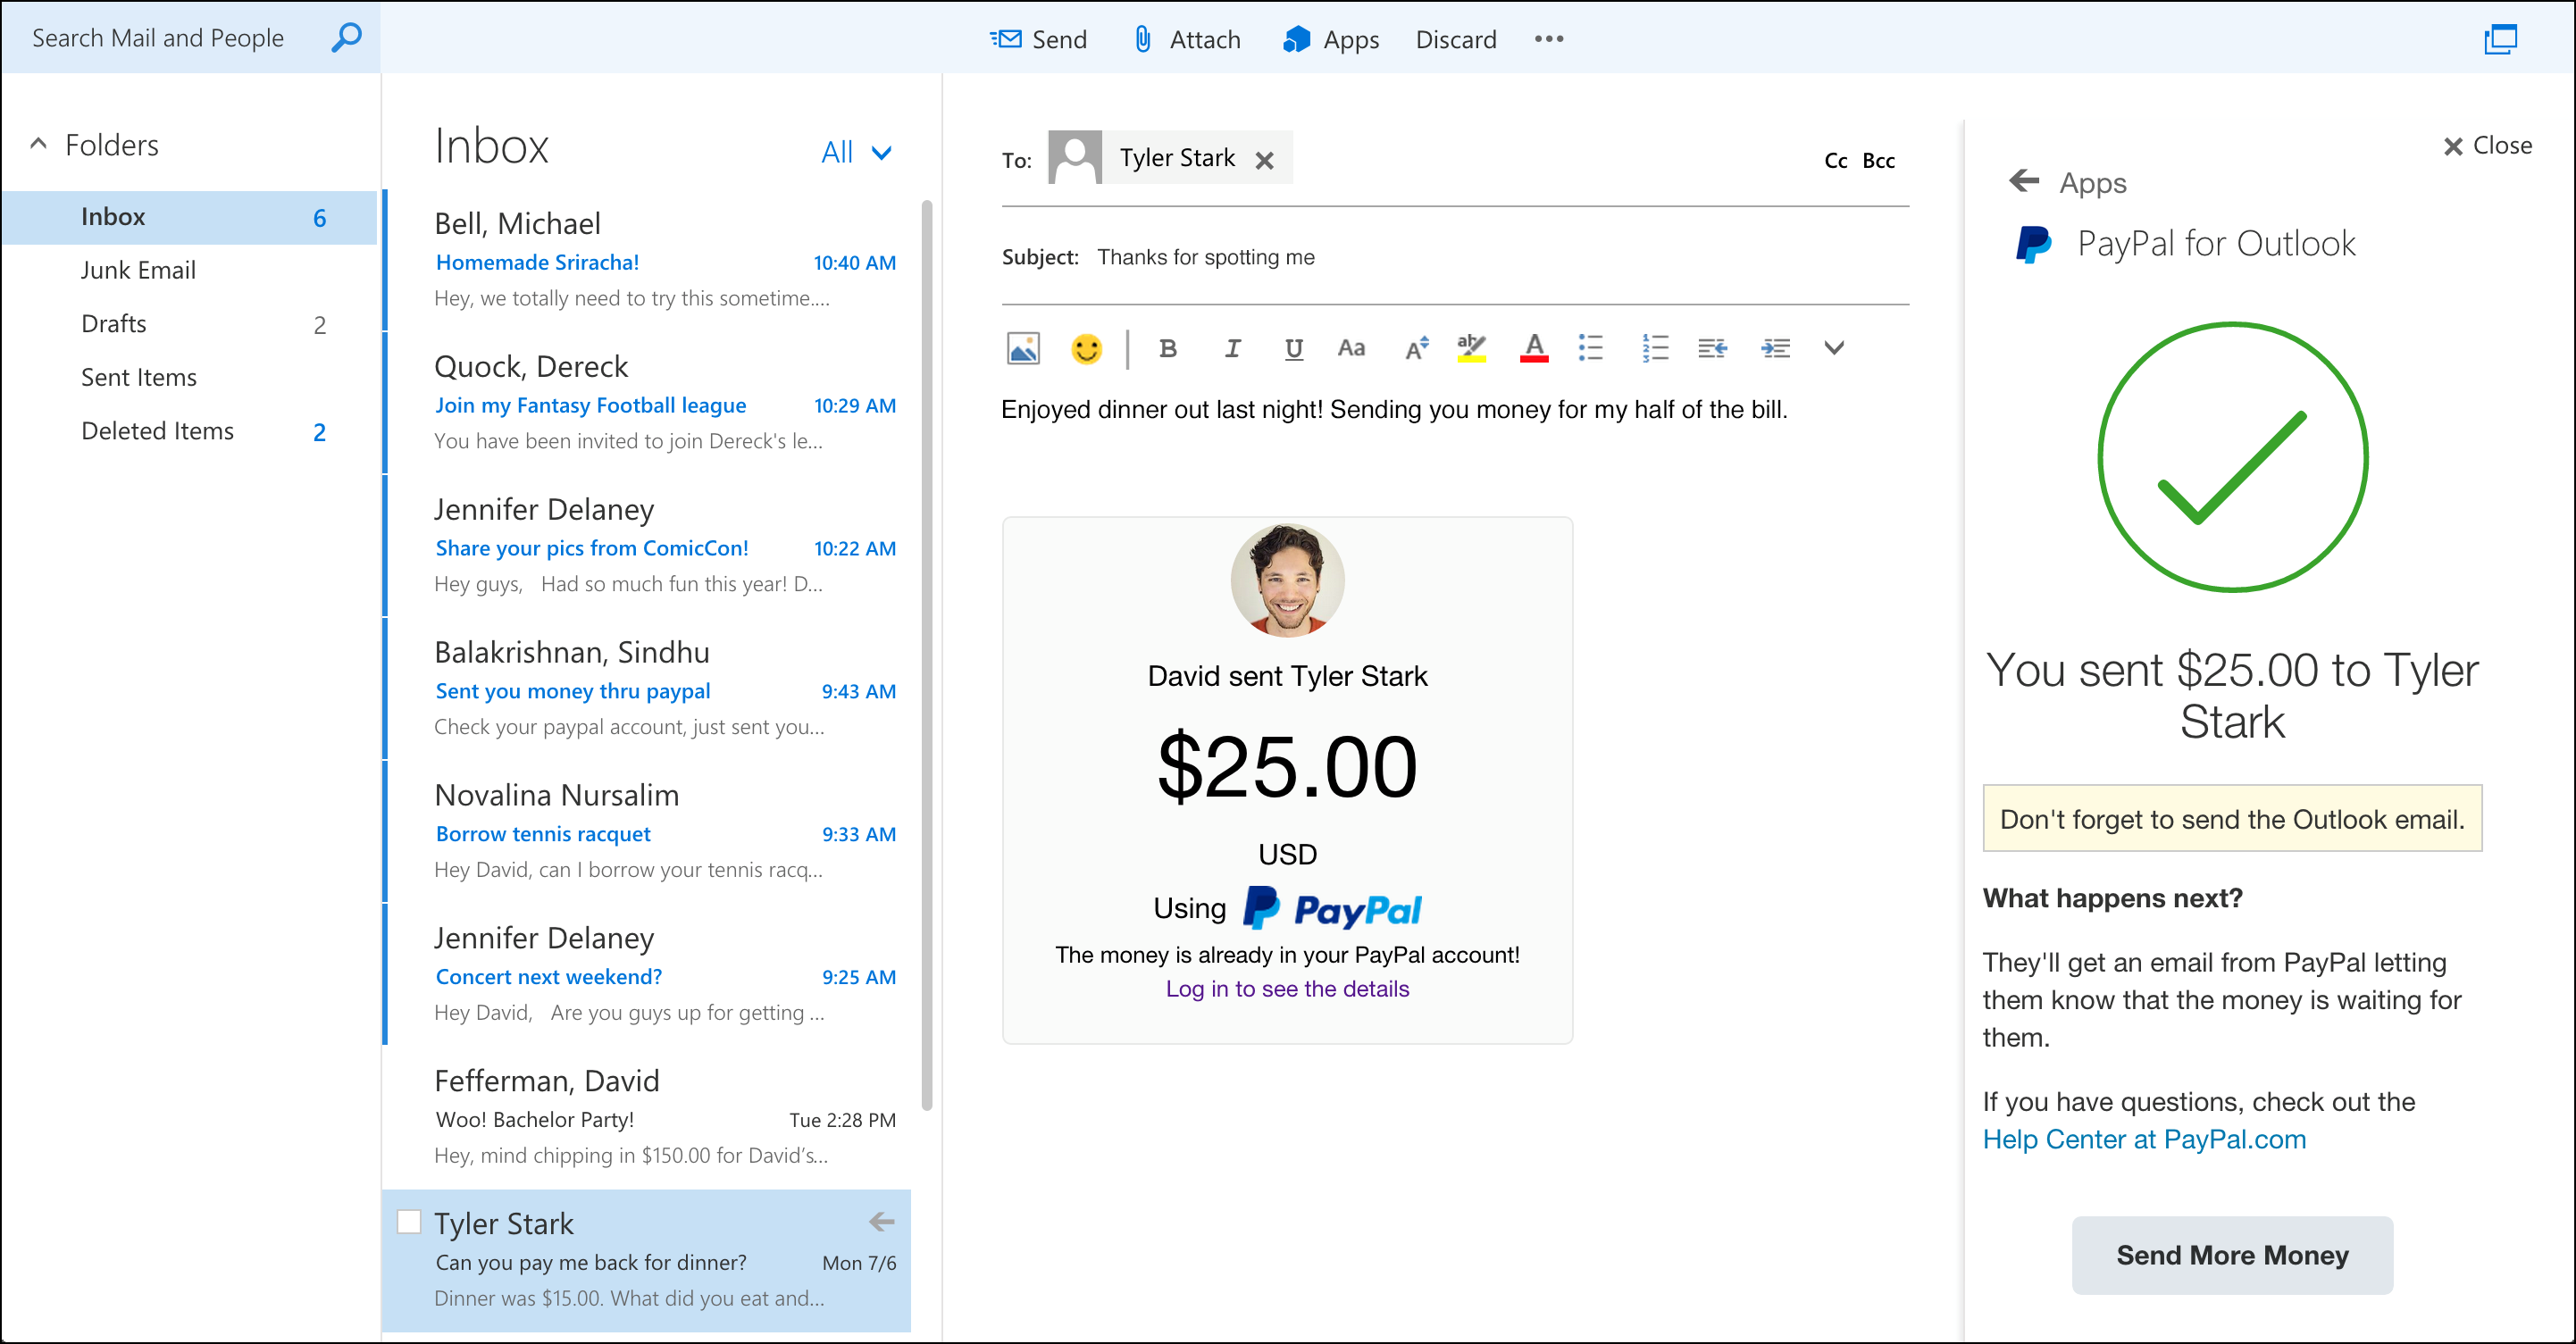The width and height of the screenshot is (2576, 1344).
Task: Tick the Tyler Stark message checkbox
Action: coord(409,1222)
